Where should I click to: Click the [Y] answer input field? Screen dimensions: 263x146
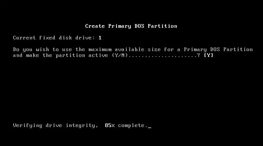pyautogui.click(x=209, y=55)
